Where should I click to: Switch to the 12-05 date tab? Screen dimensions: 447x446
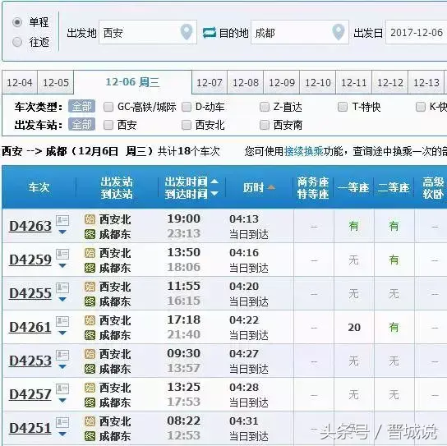pyautogui.click(x=56, y=83)
